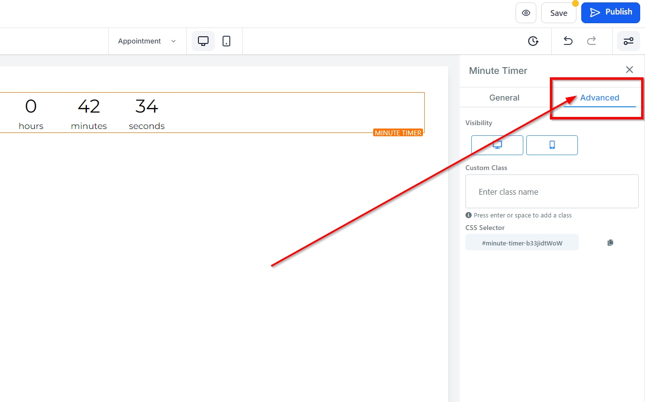
Task: Toggle desktop visibility for the timer
Action: coord(497,145)
